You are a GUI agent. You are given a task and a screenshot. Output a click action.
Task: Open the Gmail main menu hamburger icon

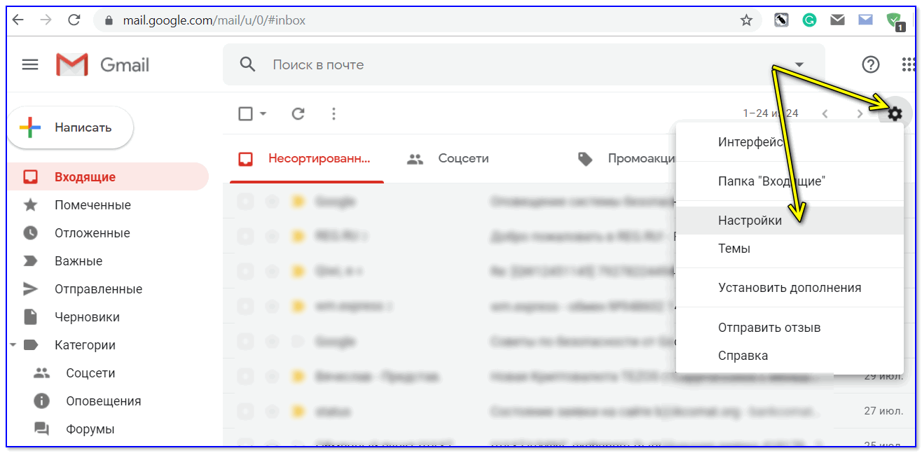(x=30, y=64)
